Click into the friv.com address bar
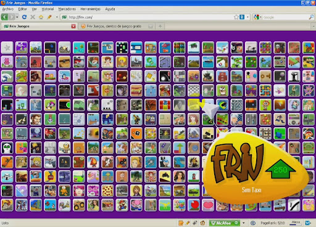This screenshot has width=316, height=227. [x=150, y=17]
